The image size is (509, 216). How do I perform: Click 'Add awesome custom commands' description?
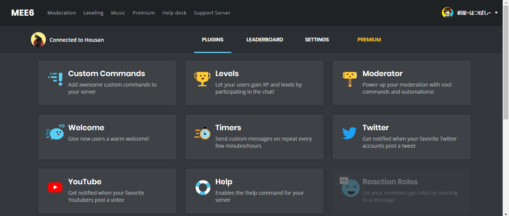[x=113, y=88]
